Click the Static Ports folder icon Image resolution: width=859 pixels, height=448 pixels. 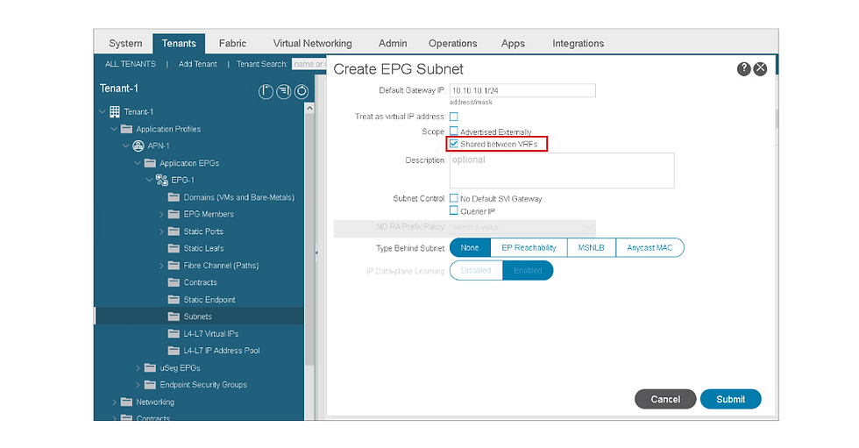pyautogui.click(x=174, y=231)
